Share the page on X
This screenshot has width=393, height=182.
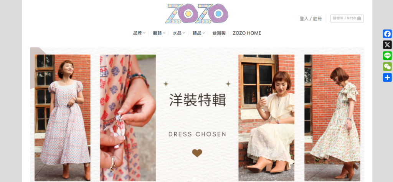(387, 45)
